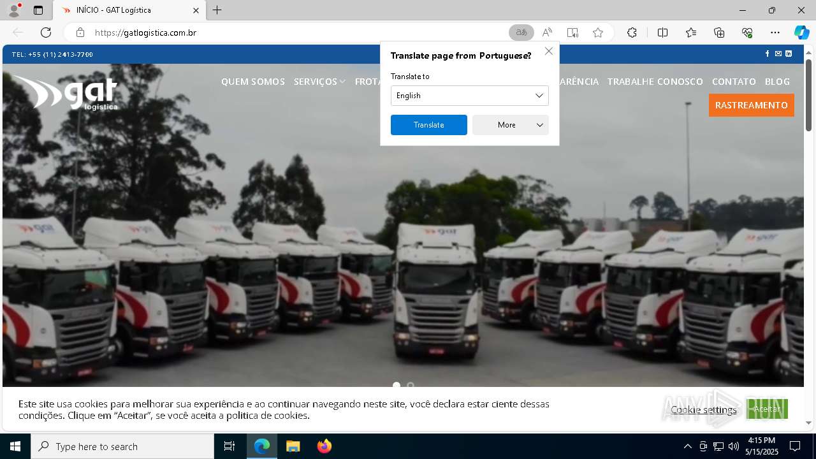
Task: Open Task View in taskbar
Action: coord(229,446)
